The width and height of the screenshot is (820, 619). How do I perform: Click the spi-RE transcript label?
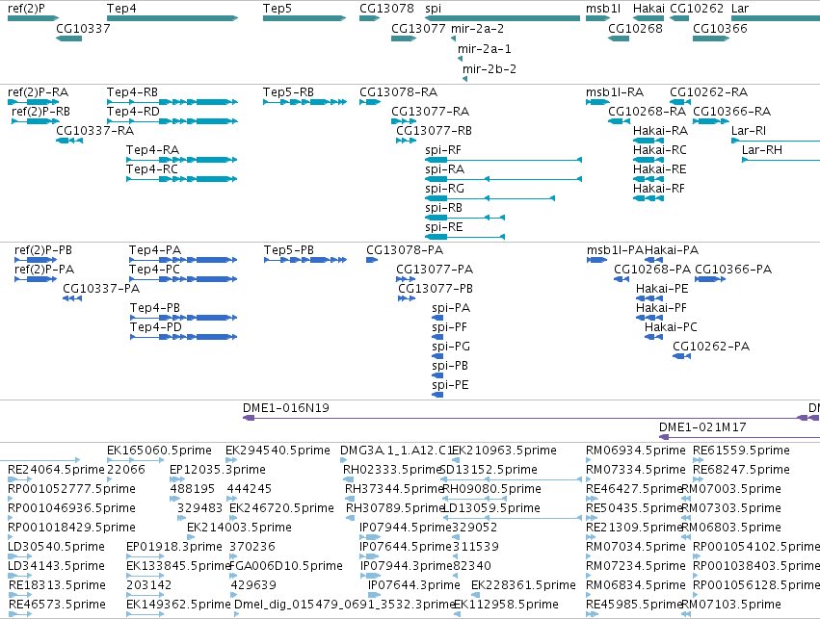tap(444, 227)
